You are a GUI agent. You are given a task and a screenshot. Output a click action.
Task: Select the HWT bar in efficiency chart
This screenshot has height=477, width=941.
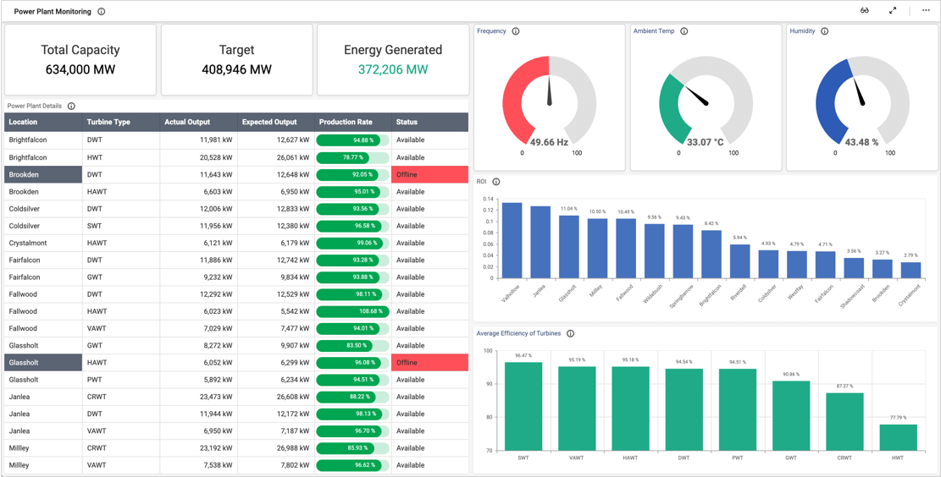[899, 437]
